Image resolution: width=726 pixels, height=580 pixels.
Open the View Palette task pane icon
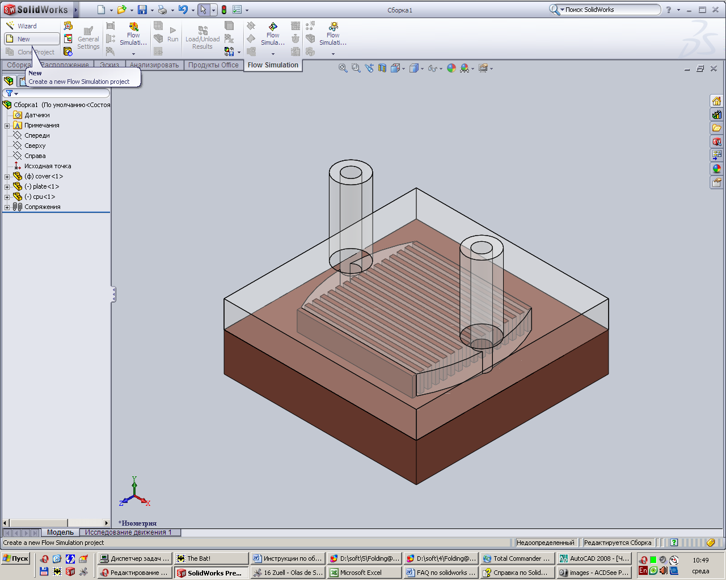coord(716,155)
